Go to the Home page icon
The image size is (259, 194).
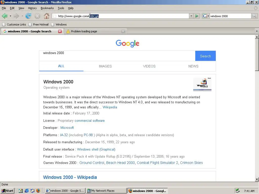pyautogui.click(x=47, y=16)
